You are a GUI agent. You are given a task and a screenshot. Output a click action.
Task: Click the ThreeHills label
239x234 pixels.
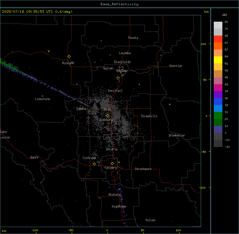click(149, 116)
